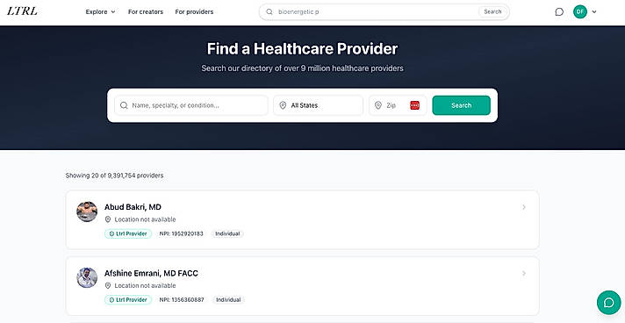Click the chevron arrow on Abud Bakri card
The height and width of the screenshot is (323, 625).
524,207
